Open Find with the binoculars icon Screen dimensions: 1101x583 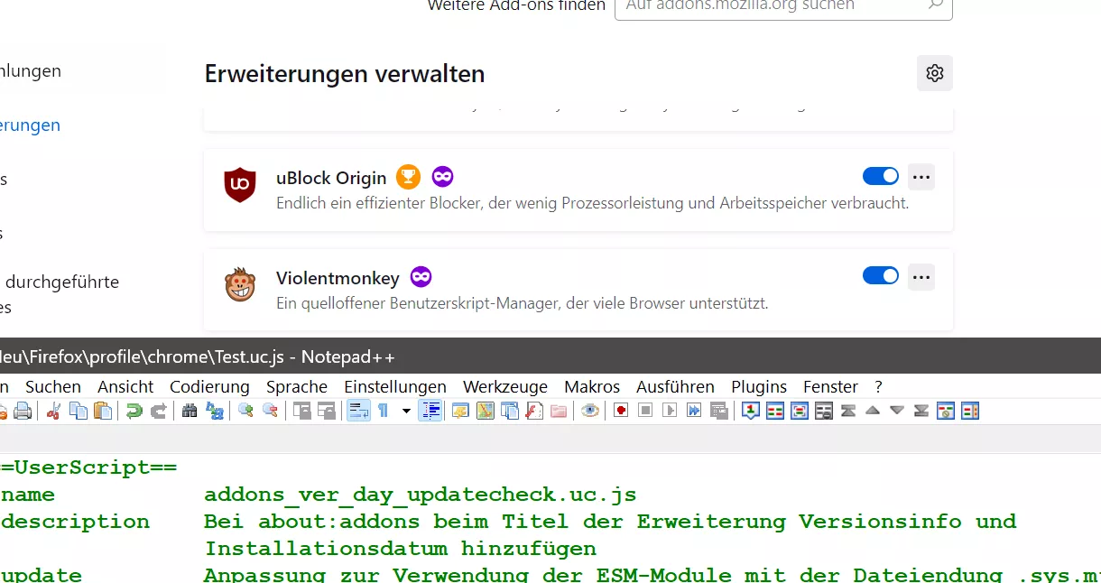(190, 411)
